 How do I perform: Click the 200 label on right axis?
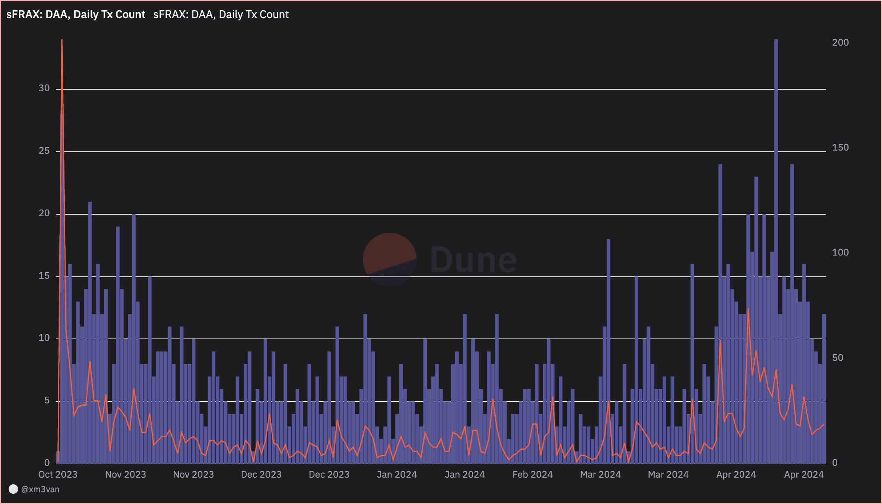(840, 42)
